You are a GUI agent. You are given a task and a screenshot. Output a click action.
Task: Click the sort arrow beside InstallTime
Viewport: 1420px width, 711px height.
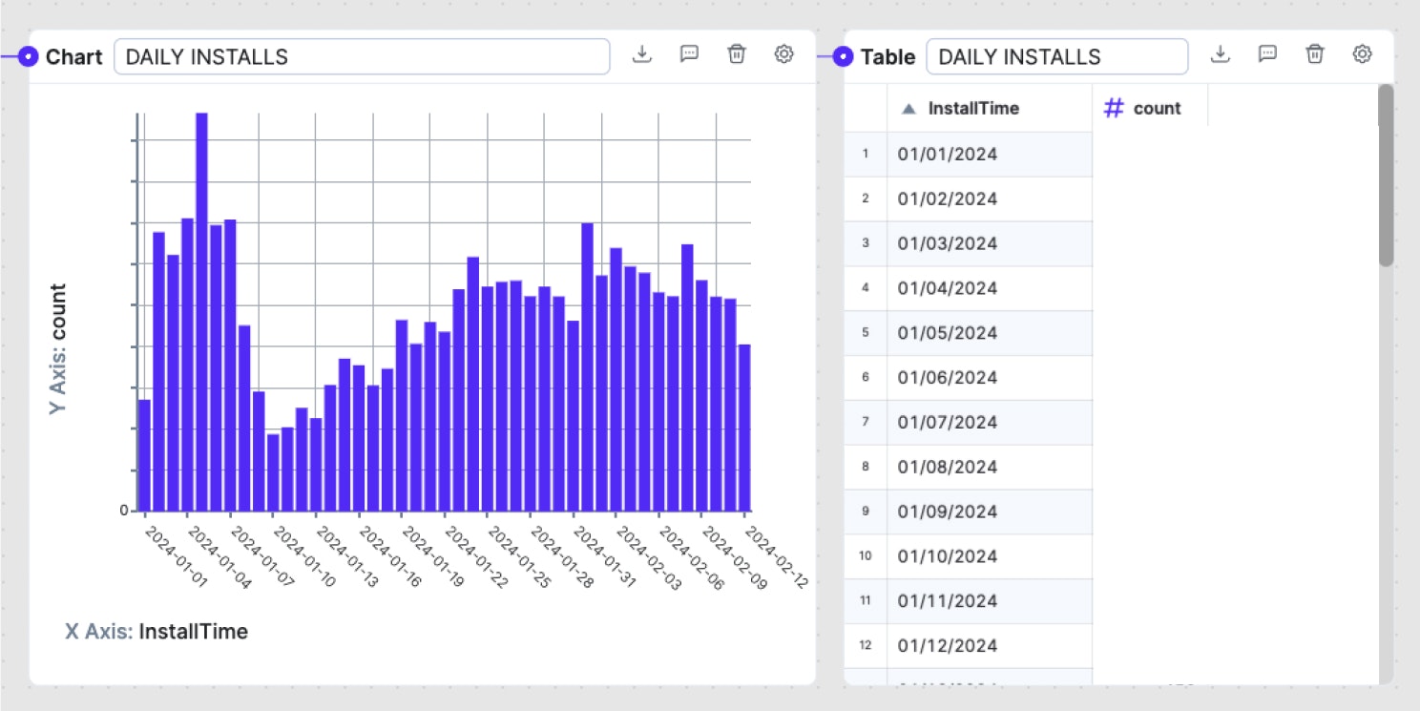tap(908, 109)
